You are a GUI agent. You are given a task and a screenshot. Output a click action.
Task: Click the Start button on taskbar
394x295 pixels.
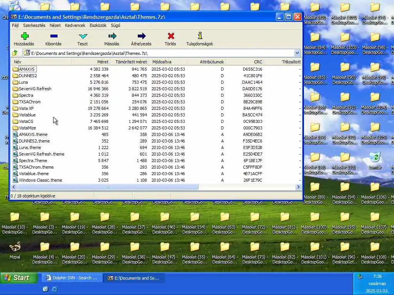point(19,278)
